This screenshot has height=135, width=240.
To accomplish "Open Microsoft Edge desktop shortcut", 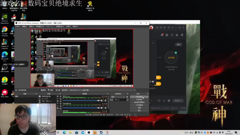I will [4, 57].
